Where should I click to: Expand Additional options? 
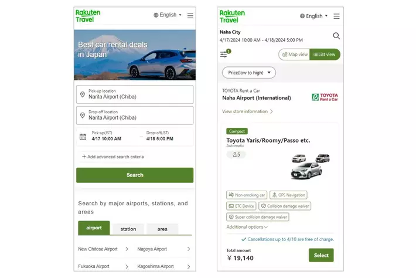click(x=247, y=227)
